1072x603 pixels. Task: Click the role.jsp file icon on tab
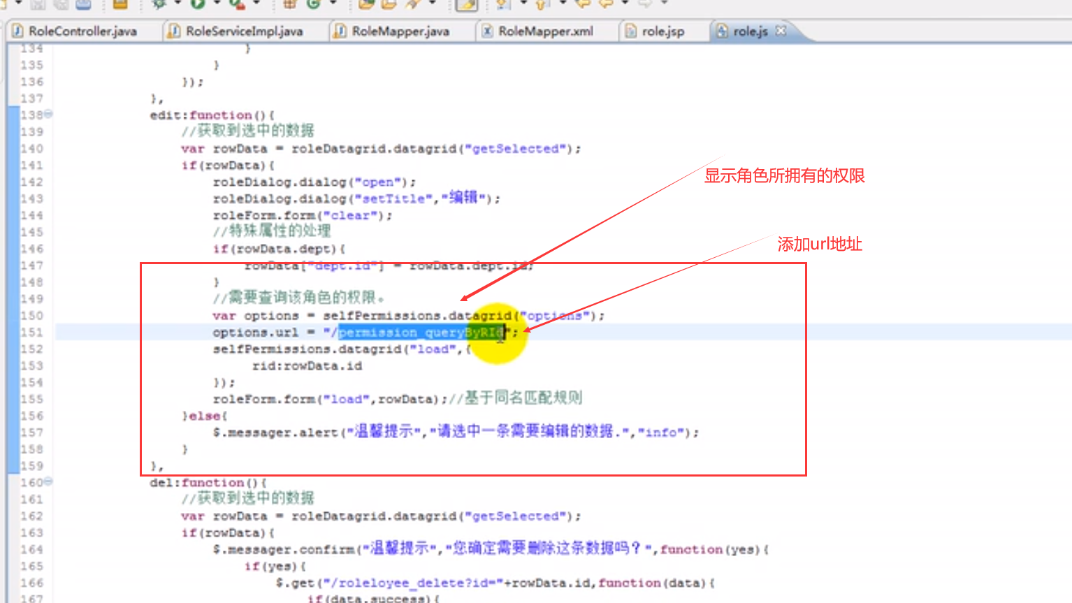tap(630, 31)
